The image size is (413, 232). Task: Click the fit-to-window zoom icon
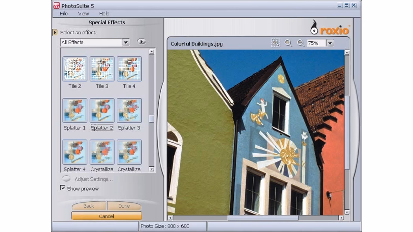[x=276, y=43]
